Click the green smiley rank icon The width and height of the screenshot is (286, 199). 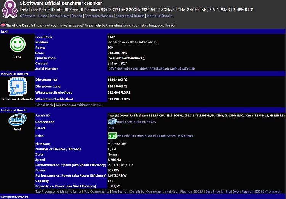pyautogui.click(x=18, y=44)
